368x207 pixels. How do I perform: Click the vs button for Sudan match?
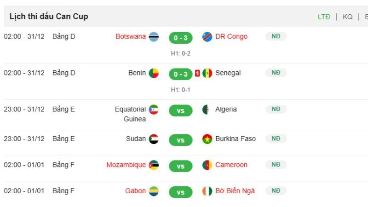(x=180, y=140)
